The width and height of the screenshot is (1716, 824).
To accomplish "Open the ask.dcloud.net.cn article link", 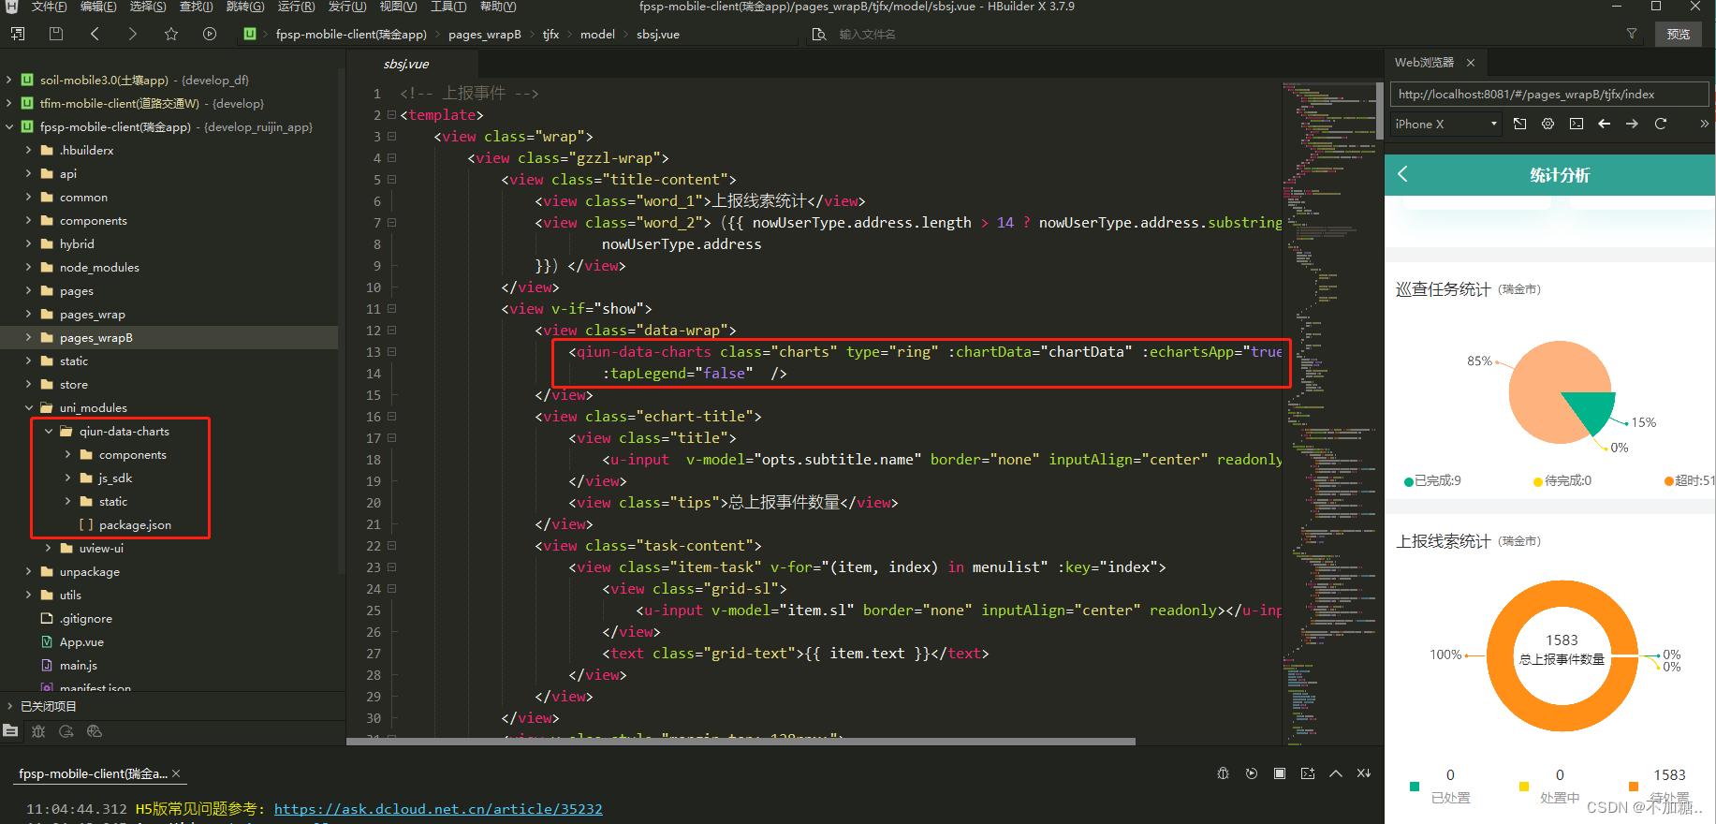I will (438, 809).
